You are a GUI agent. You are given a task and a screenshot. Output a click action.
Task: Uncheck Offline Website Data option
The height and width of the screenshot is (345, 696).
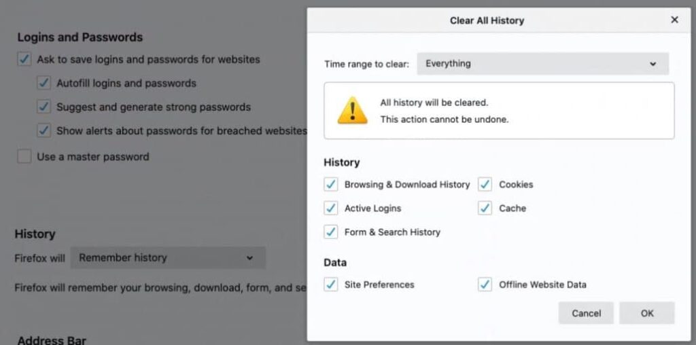click(485, 285)
